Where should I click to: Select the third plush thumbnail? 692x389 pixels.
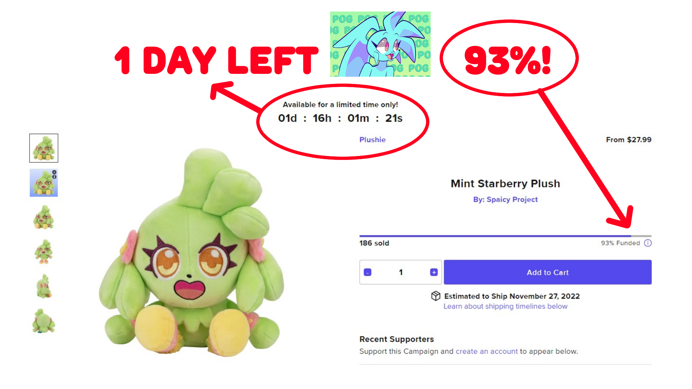click(44, 217)
